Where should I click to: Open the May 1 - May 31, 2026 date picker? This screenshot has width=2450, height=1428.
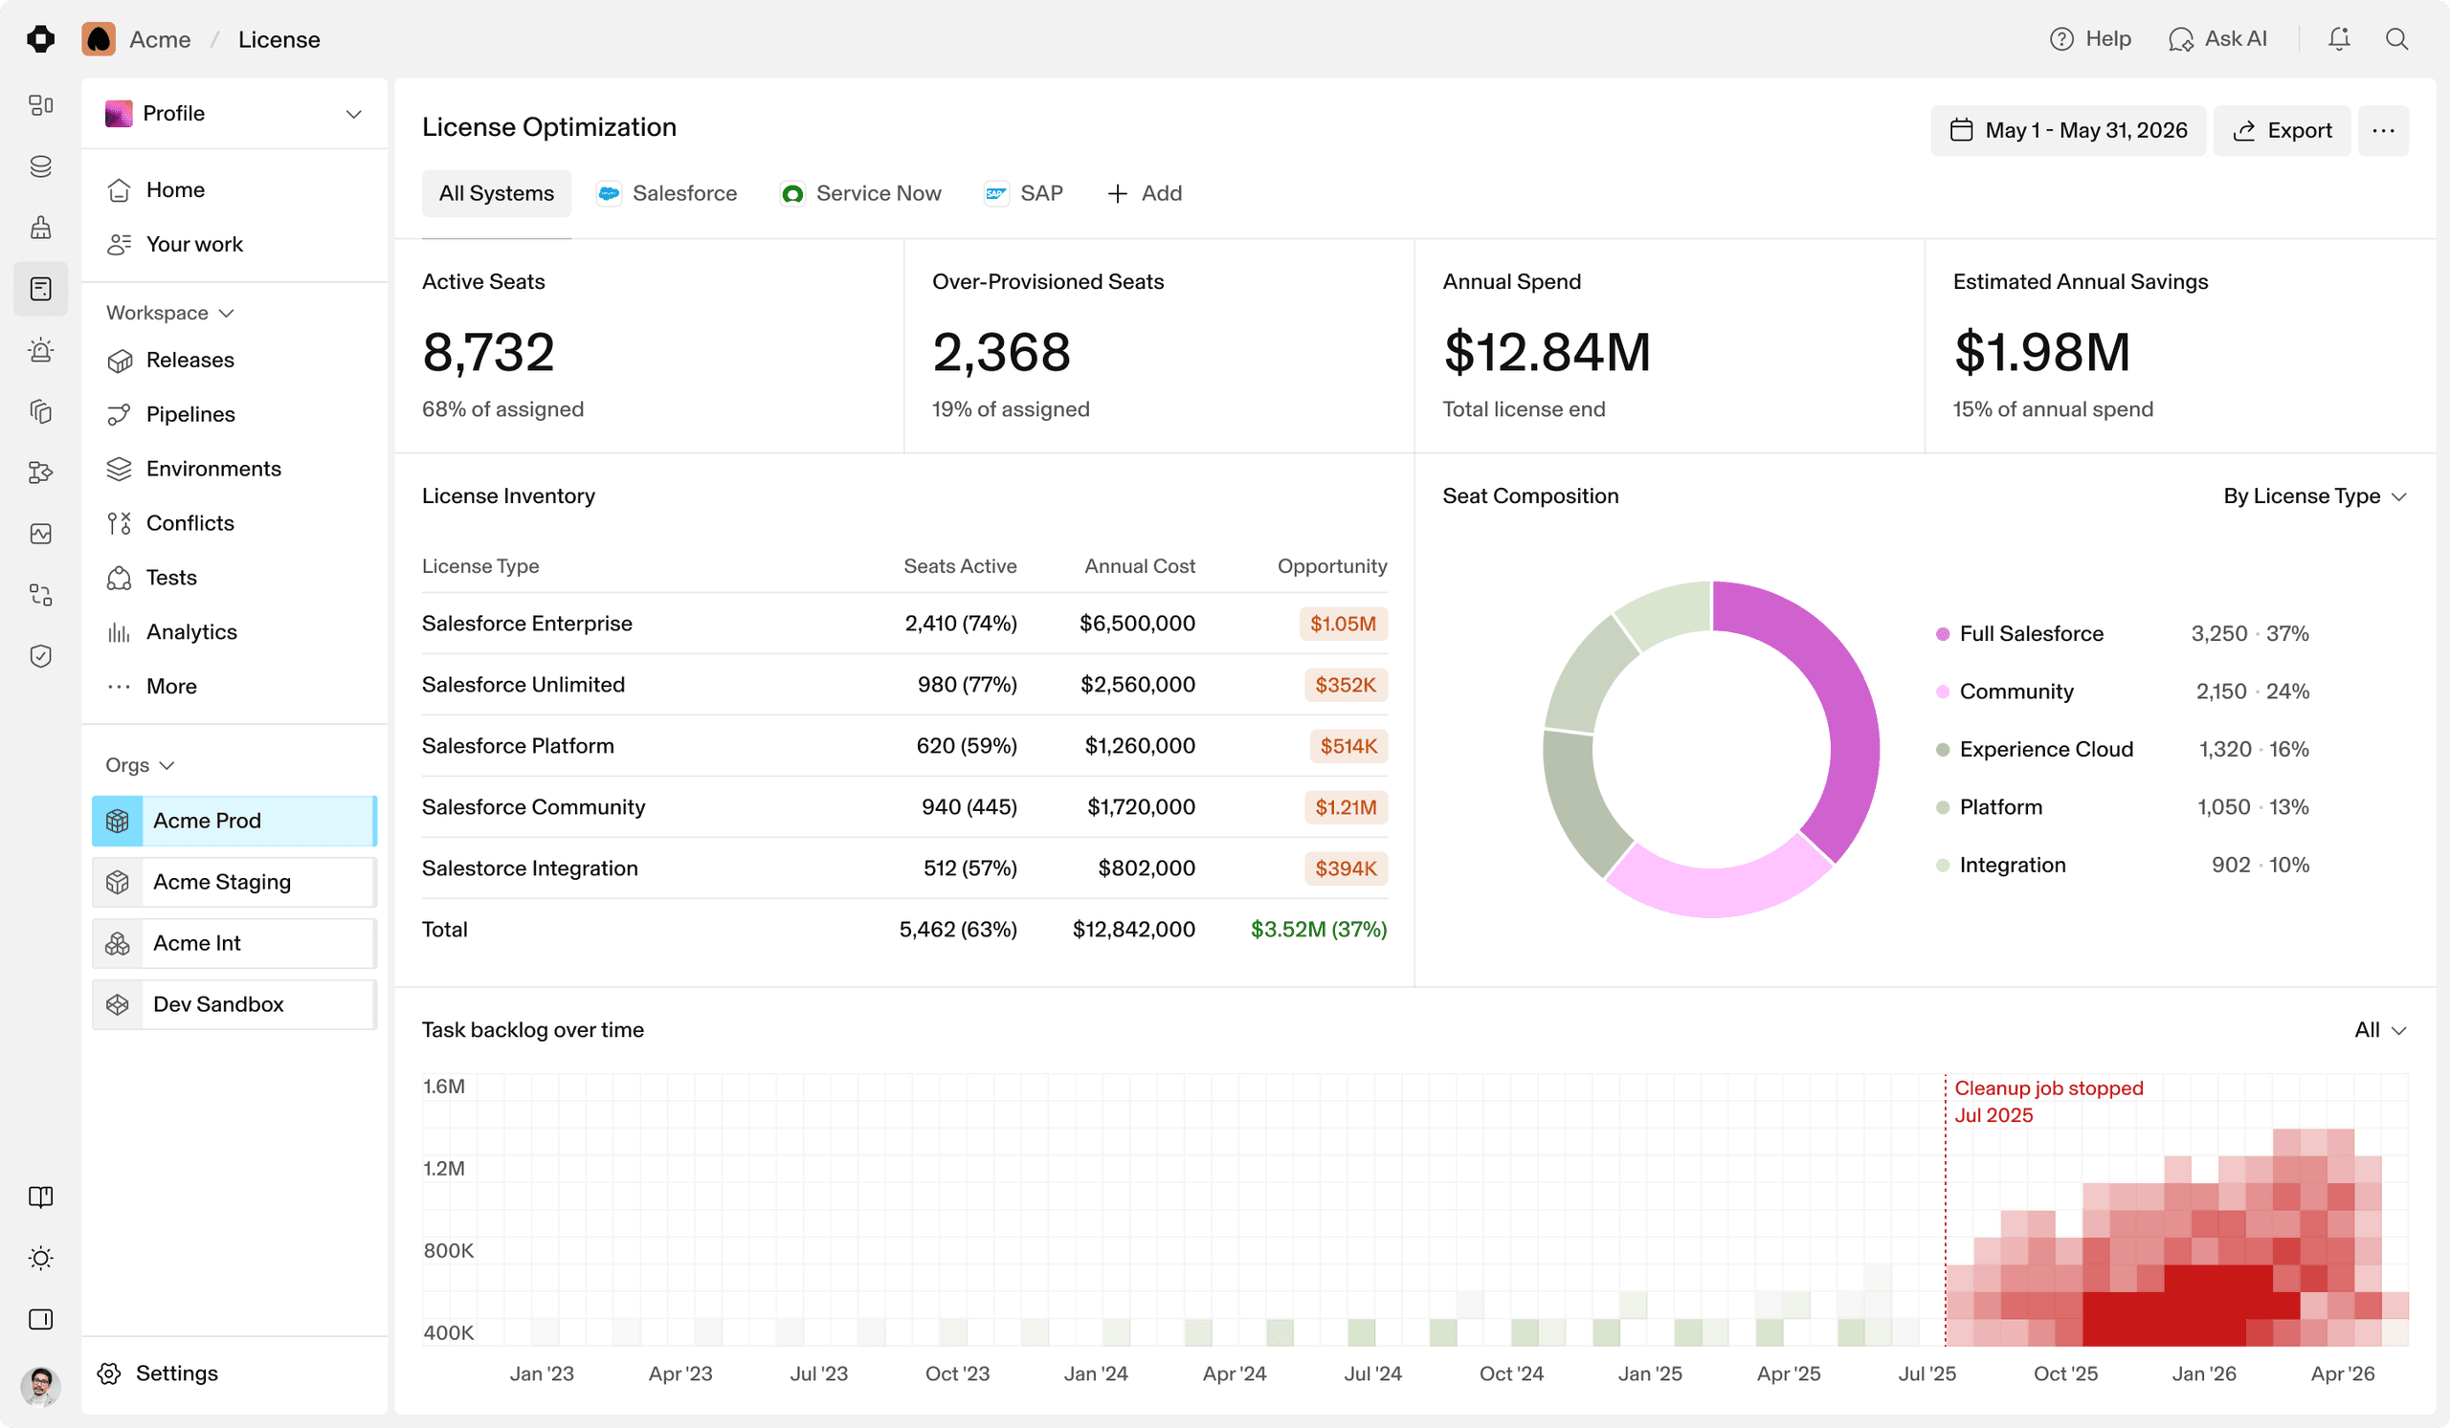[2068, 130]
